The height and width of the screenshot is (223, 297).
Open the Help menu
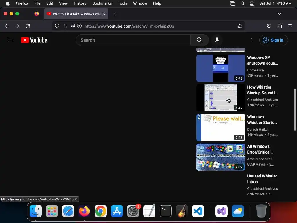(x=157, y=3)
